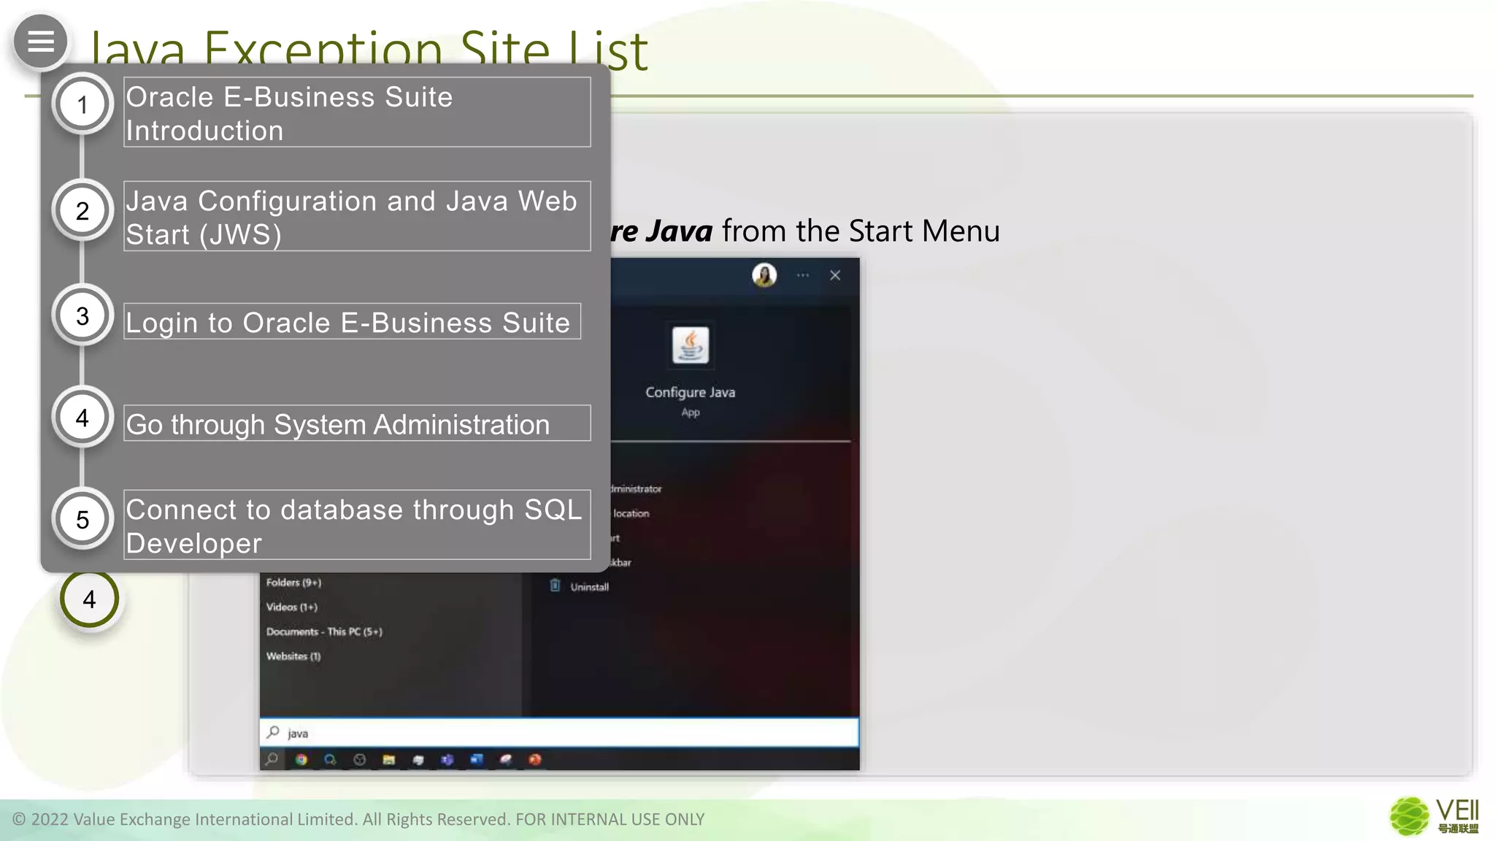Open the Configure Java app title
The height and width of the screenshot is (841, 1495).
pyautogui.click(x=691, y=392)
